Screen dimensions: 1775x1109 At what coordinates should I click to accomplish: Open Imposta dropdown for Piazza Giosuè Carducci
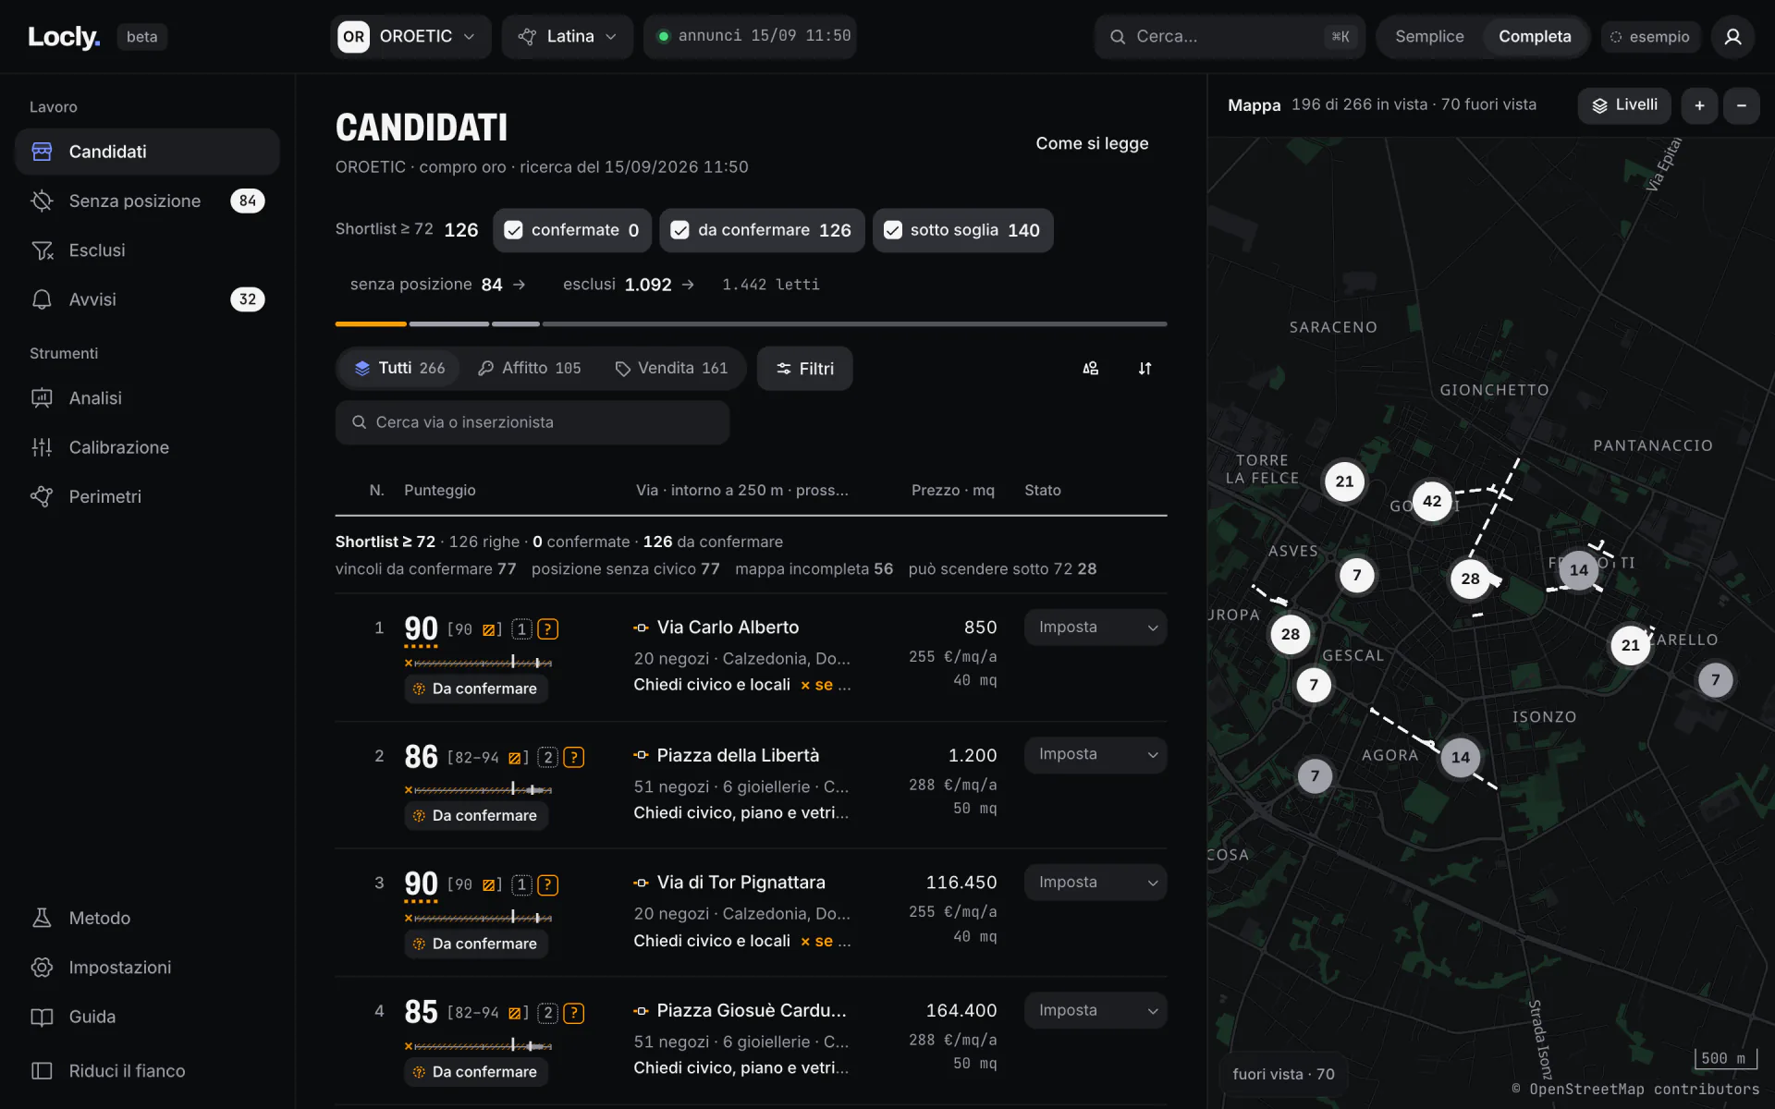click(1096, 1011)
